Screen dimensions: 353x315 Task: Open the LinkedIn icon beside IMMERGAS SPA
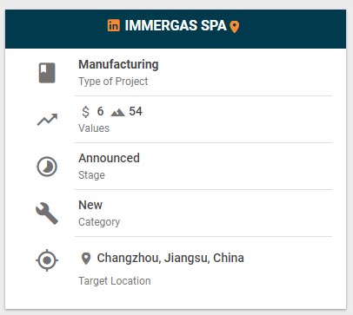click(x=114, y=25)
